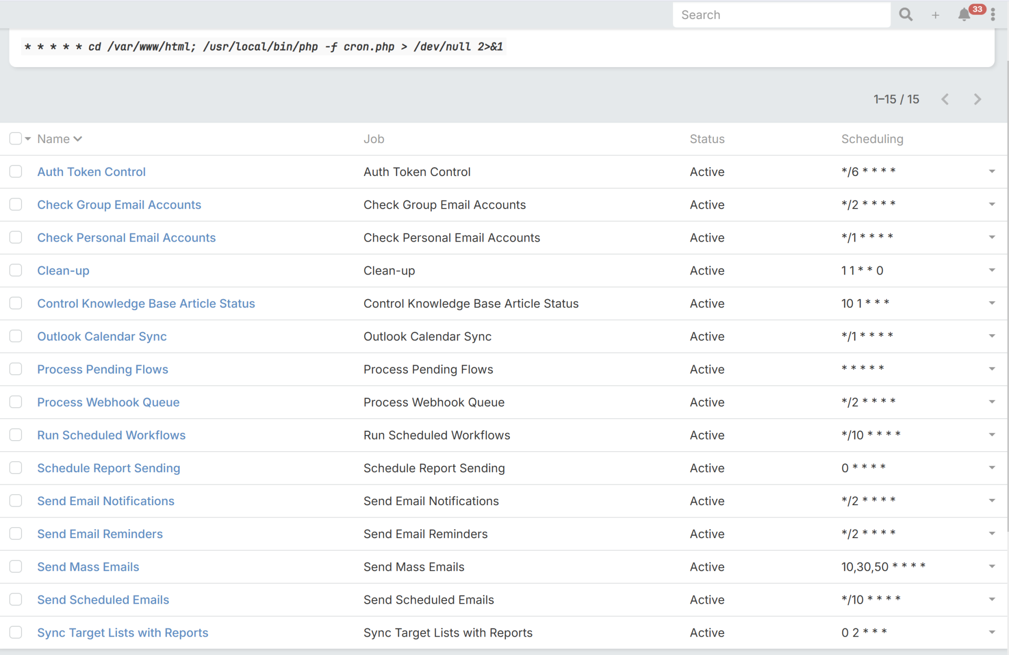This screenshot has height=655, width=1009.
Task: Open Auth Token Control job link
Action: [91, 172]
